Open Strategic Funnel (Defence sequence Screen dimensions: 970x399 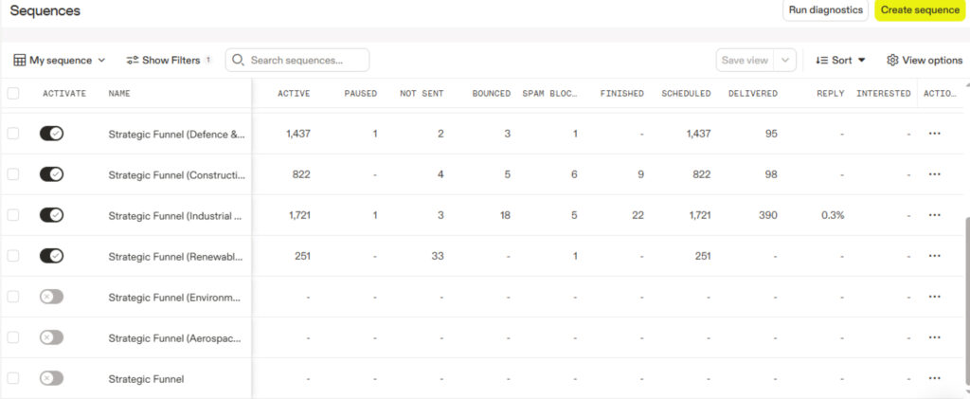176,134
